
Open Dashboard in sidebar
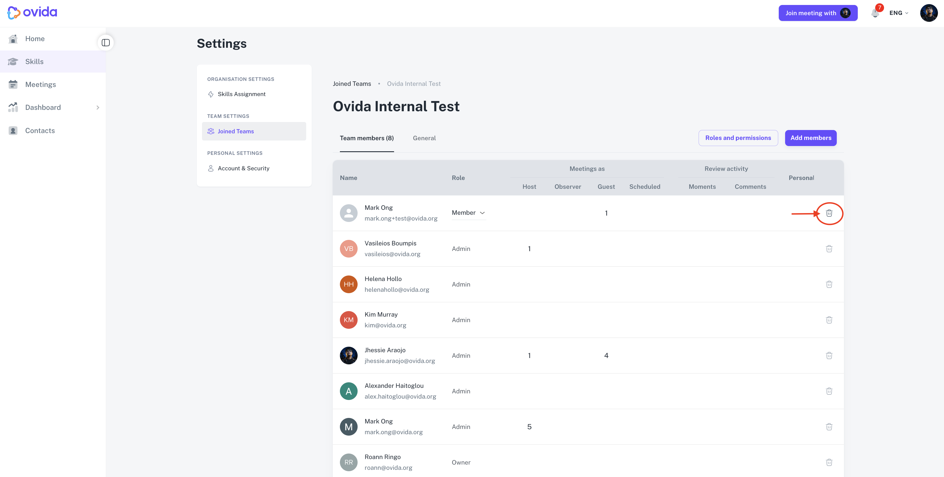53,107
